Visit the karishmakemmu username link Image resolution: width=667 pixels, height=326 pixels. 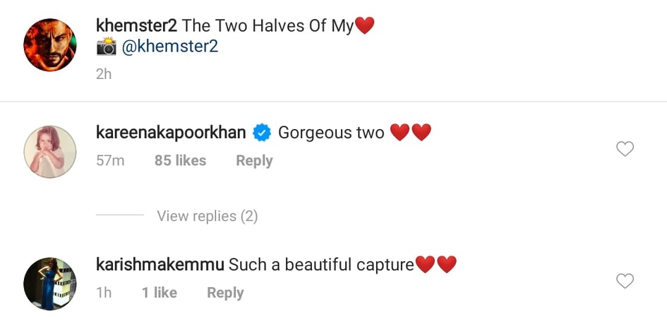(x=160, y=265)
